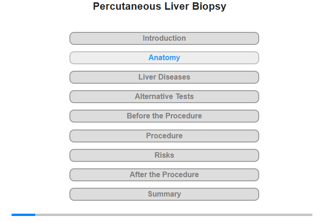Click the blue filled progress segment
324x222 pixels.
click(23, 215)
